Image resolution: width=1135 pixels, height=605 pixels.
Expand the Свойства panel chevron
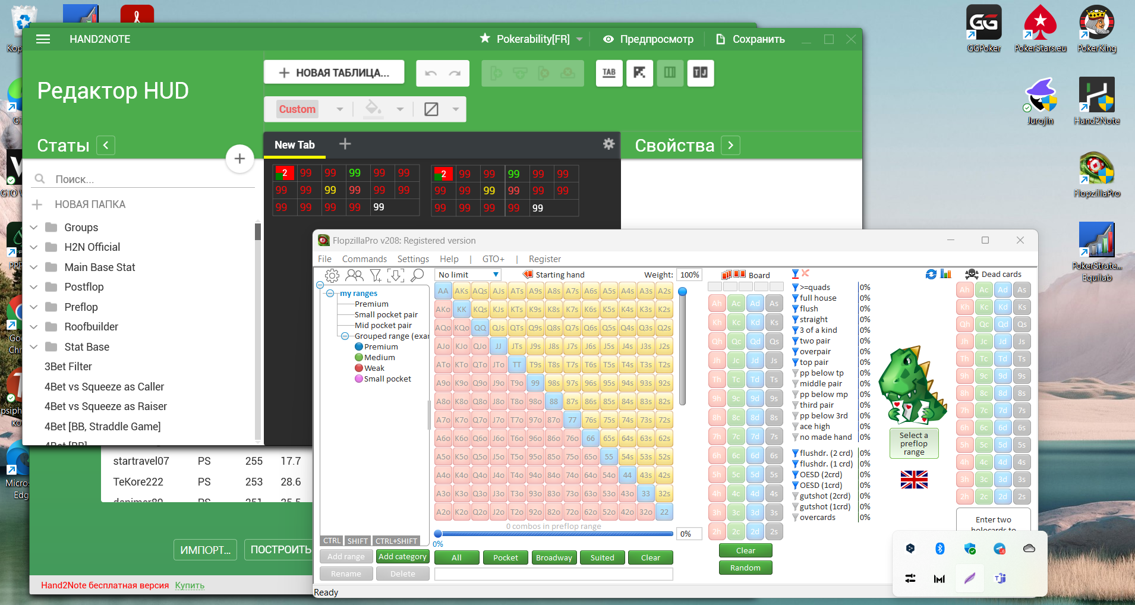[x=731, y=145]
